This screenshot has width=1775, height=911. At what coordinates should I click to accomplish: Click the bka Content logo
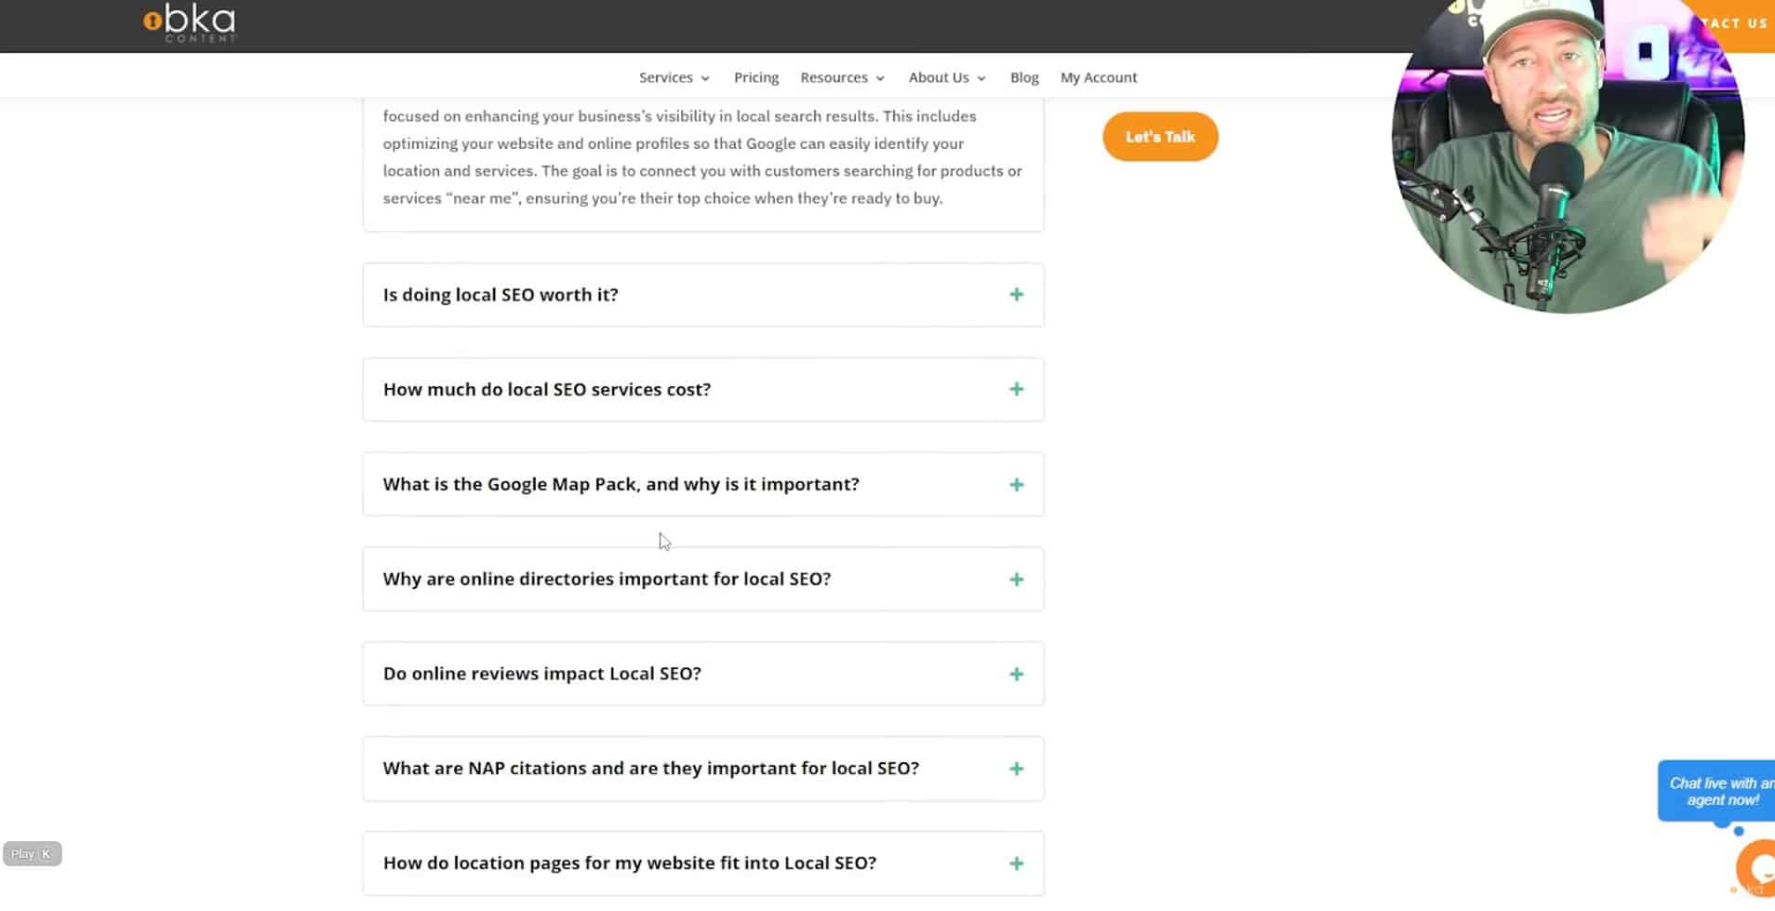pos(190,21)
